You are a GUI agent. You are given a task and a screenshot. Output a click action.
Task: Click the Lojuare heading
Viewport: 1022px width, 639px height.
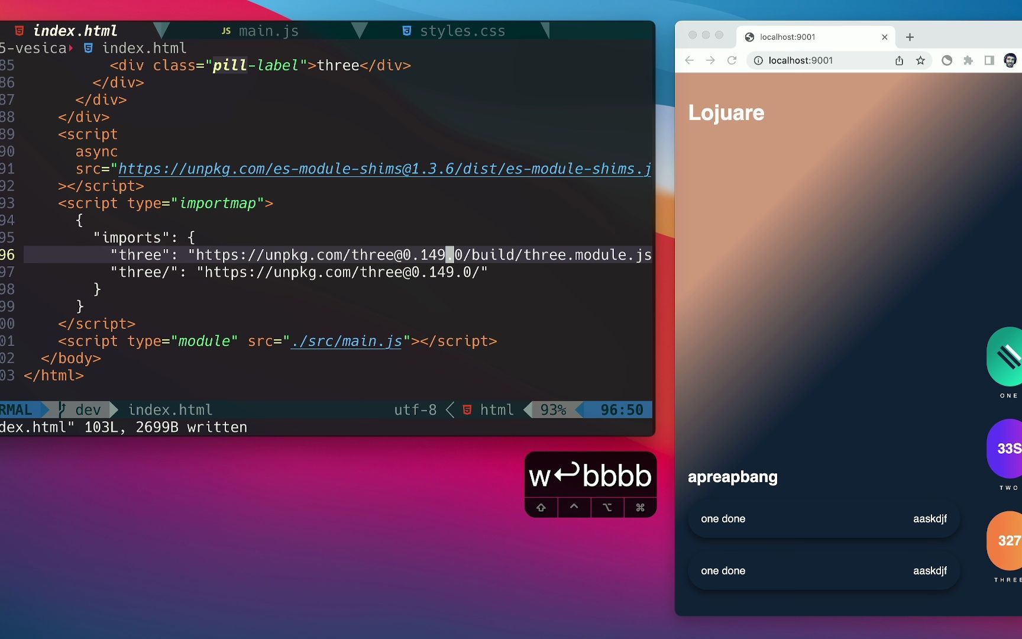click(726, 112)
